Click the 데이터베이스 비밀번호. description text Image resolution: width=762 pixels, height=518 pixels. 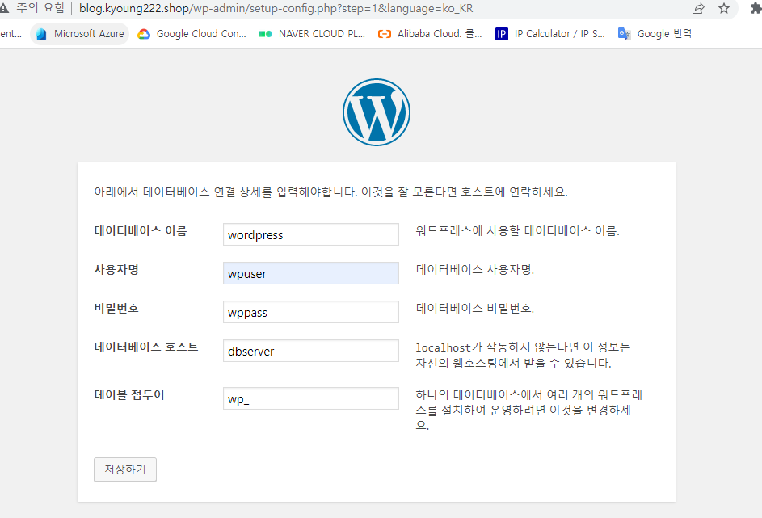(x=475, y=308)
